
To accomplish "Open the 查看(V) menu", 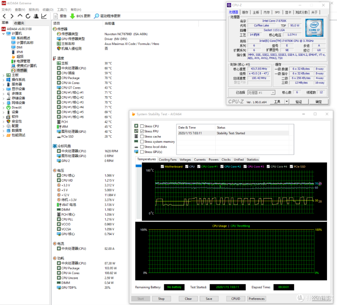I will 20,10.
